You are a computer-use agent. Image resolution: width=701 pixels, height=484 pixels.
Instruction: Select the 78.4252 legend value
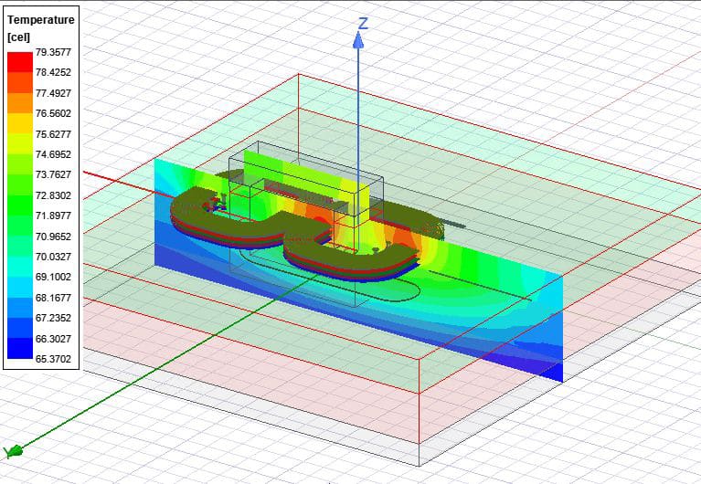[x=53, y=72]
